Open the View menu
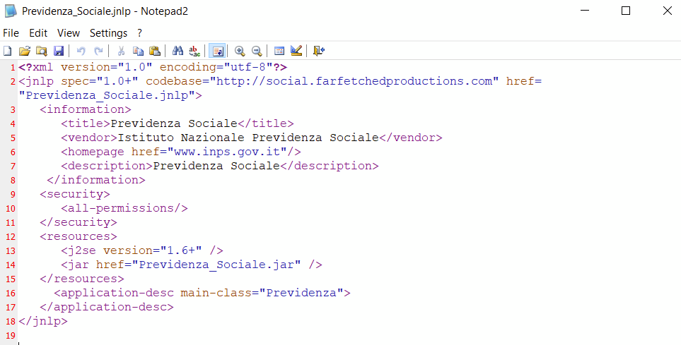This screenshot has width=681, height=345. tap(69, 33)
